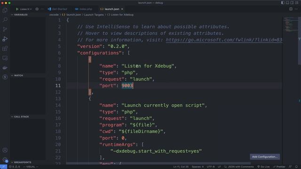Click Go Live in status bar

[263, 167]
